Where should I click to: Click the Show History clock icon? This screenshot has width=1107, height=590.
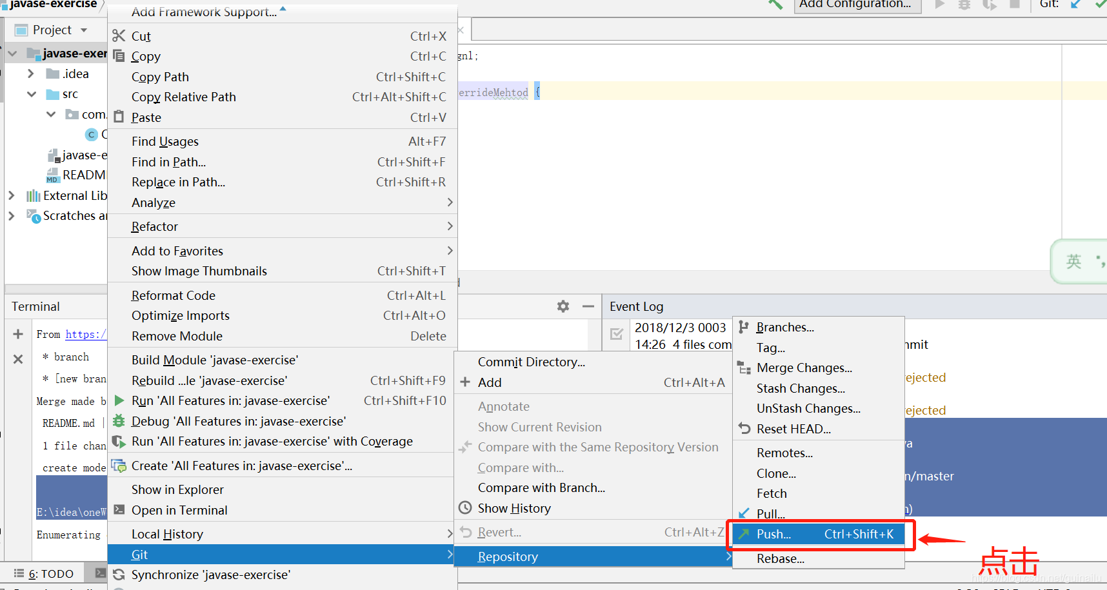coord(464,507)
